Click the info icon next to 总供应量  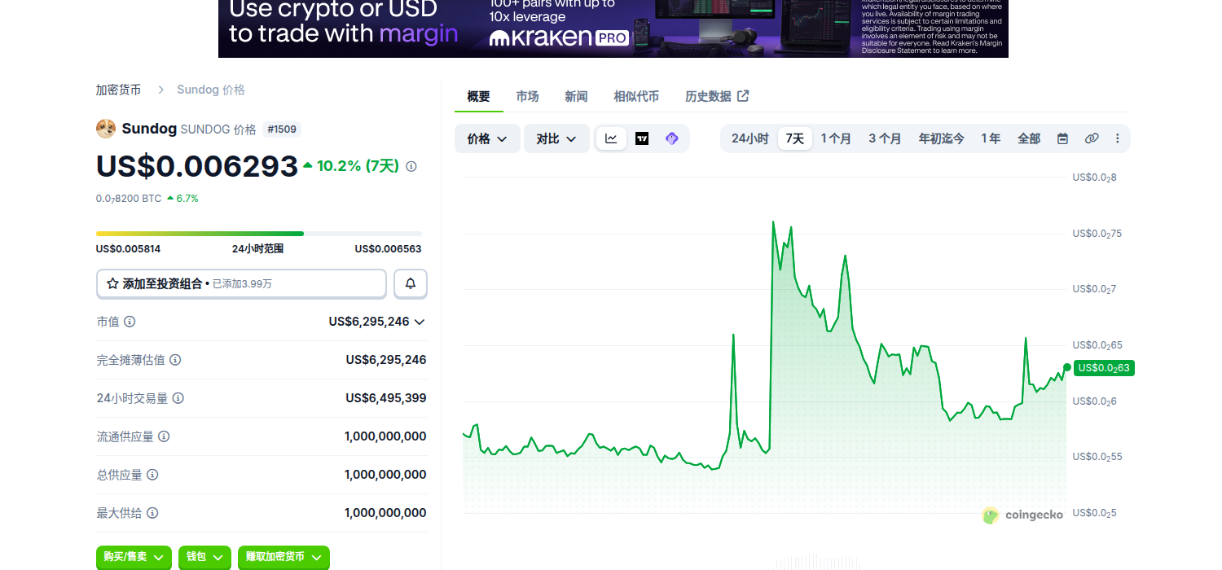coord(152,475)
